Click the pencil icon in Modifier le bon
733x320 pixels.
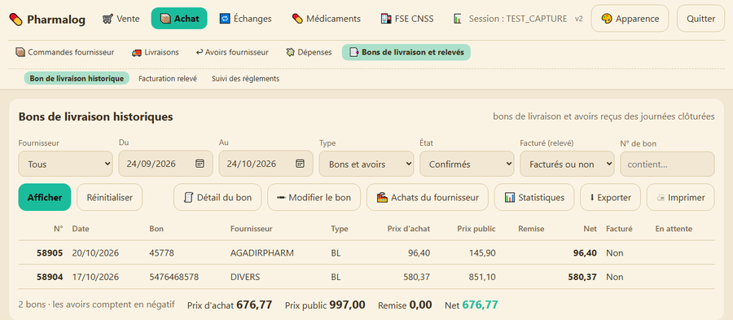point(282,198)
